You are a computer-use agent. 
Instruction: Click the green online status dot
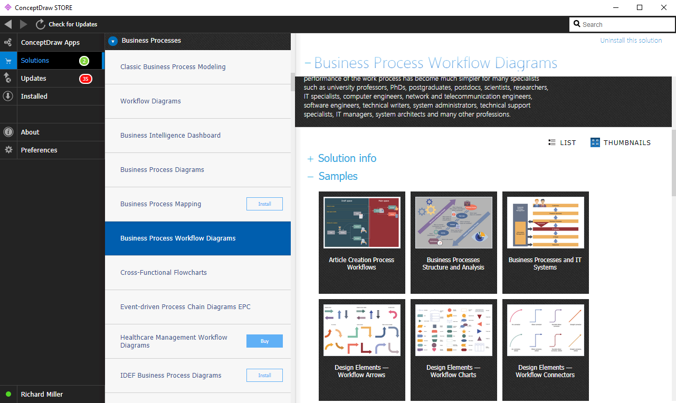tap(8, 394)
